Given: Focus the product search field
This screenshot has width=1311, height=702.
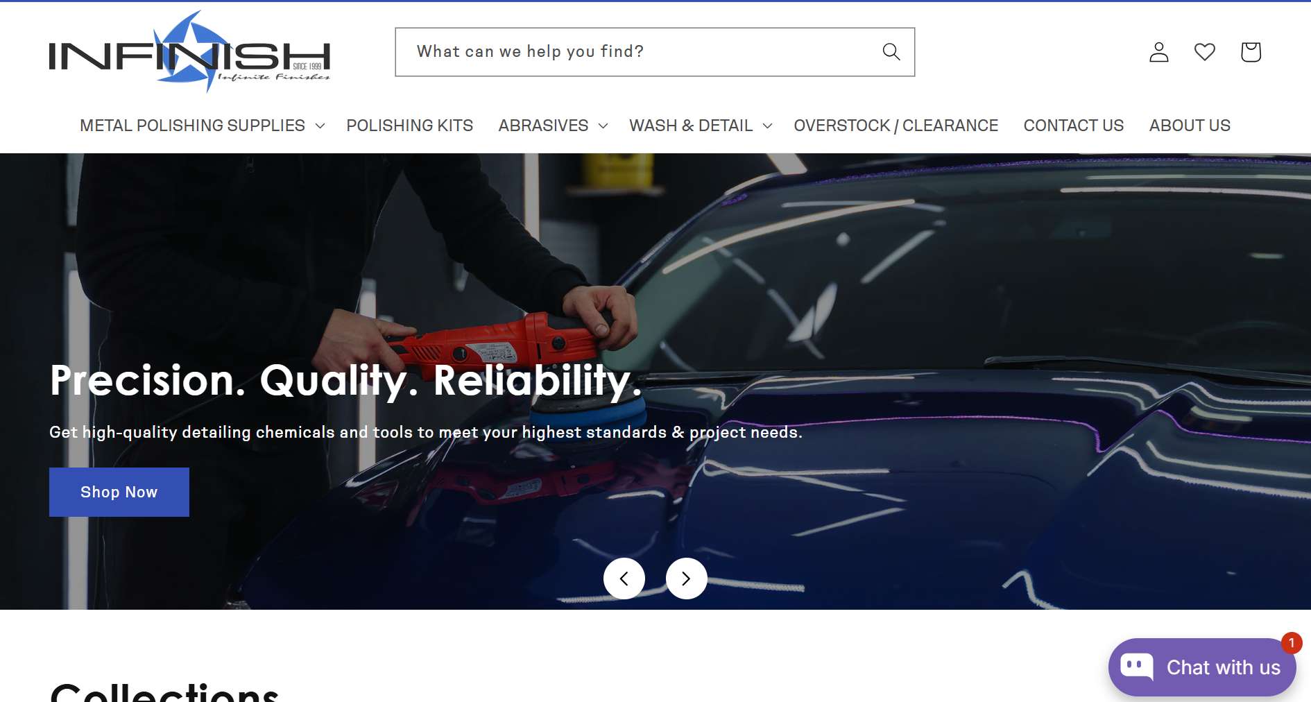Looking at the screenshot, I should point(655,52).
